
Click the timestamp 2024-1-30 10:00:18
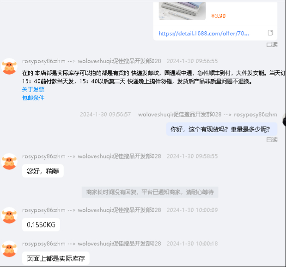pos(192,244)
